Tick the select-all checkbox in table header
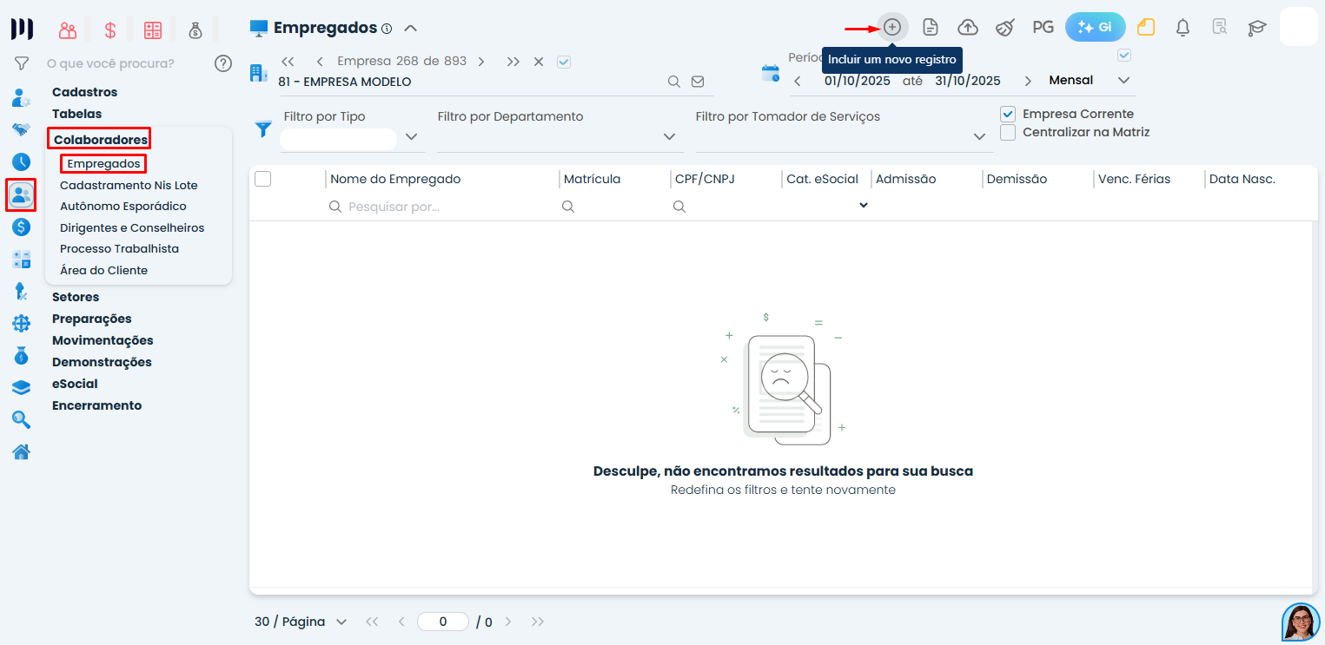Viewport: 1325px width, 645px height. coord(263,179)
